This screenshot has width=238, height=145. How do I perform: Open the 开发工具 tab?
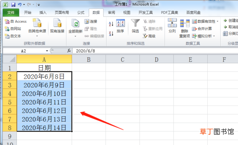pos(145,13)
